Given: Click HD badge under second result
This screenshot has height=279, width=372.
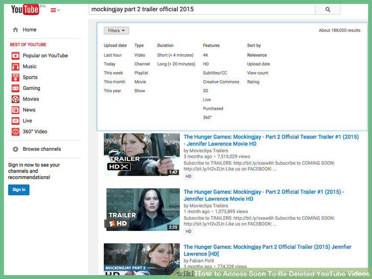Looking at the screenshot, I should point(189,231).
